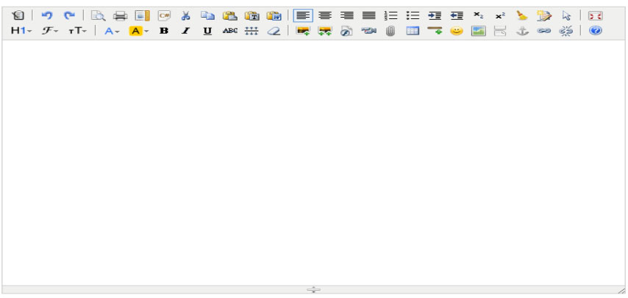Toggle underline formatting
Image resolution: width=628 pixels, height=298 pixels.
tap(207, 31)
